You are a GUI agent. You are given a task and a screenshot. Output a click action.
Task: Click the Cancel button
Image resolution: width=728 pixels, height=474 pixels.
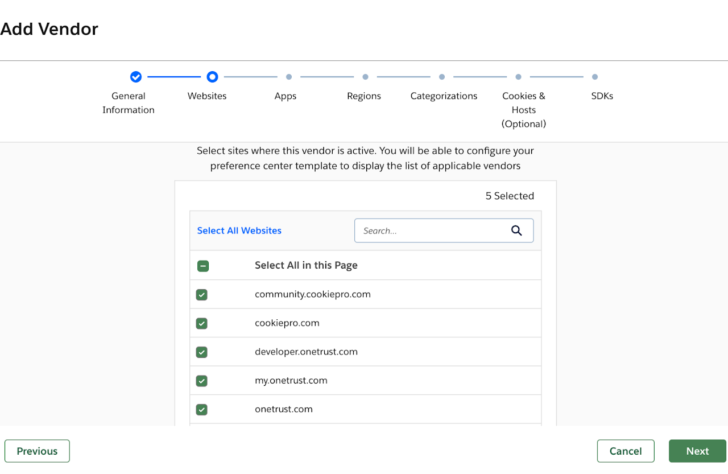pos(626,451)
